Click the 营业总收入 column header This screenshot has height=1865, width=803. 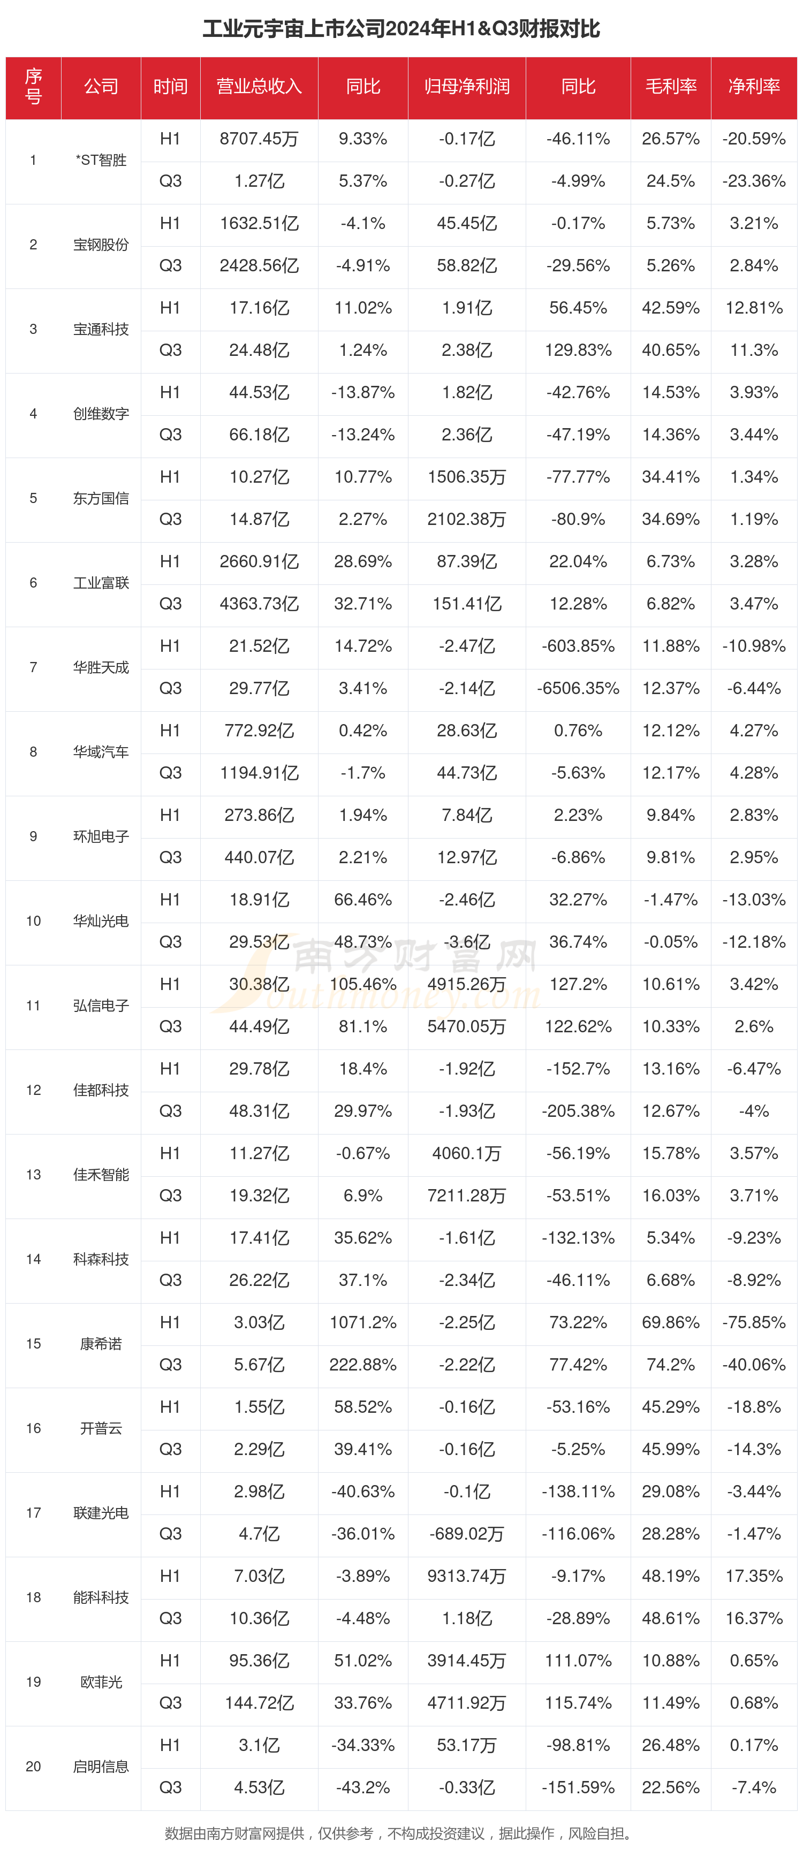pyautogui.click(x=259, y=88)
